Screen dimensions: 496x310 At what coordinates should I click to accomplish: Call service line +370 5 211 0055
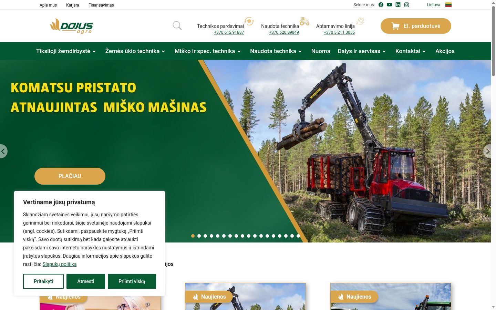[x=339, y=32]
